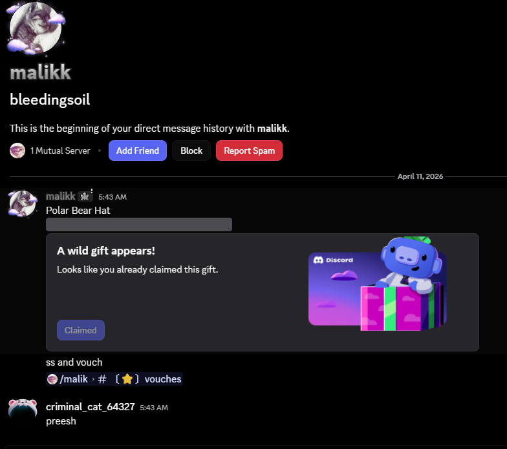Click the Claimed gift button
This screenshot has width=507, height=449.
[80, 330]
